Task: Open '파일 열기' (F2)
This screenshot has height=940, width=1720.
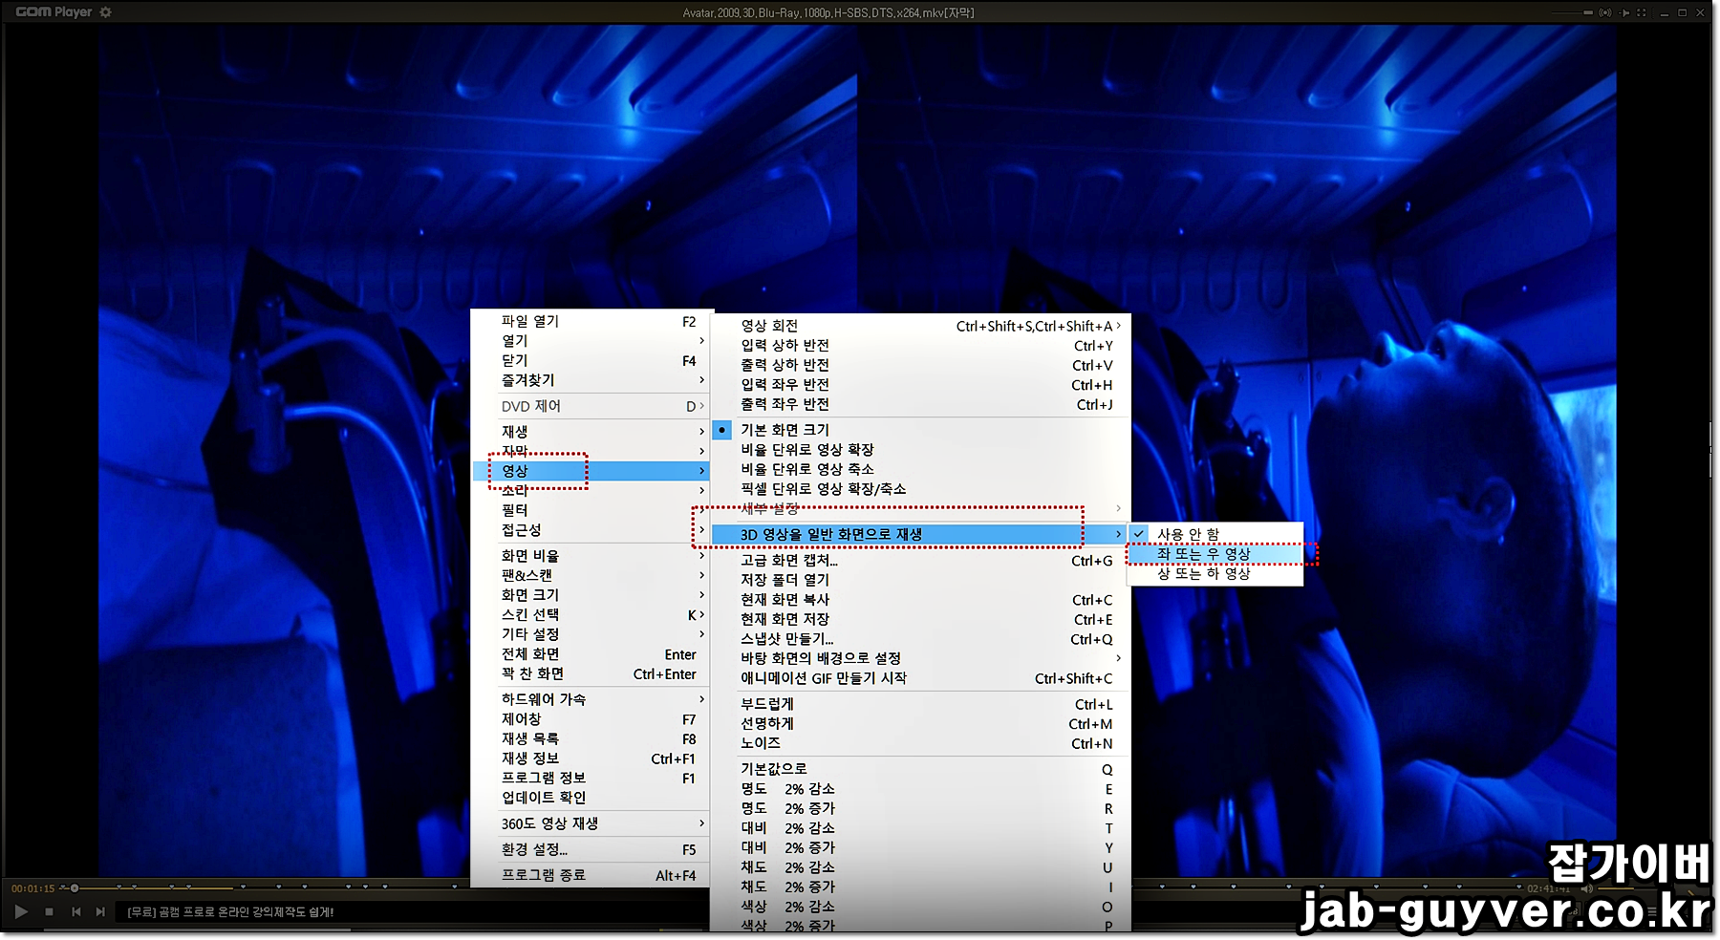Action: [591, 321]
